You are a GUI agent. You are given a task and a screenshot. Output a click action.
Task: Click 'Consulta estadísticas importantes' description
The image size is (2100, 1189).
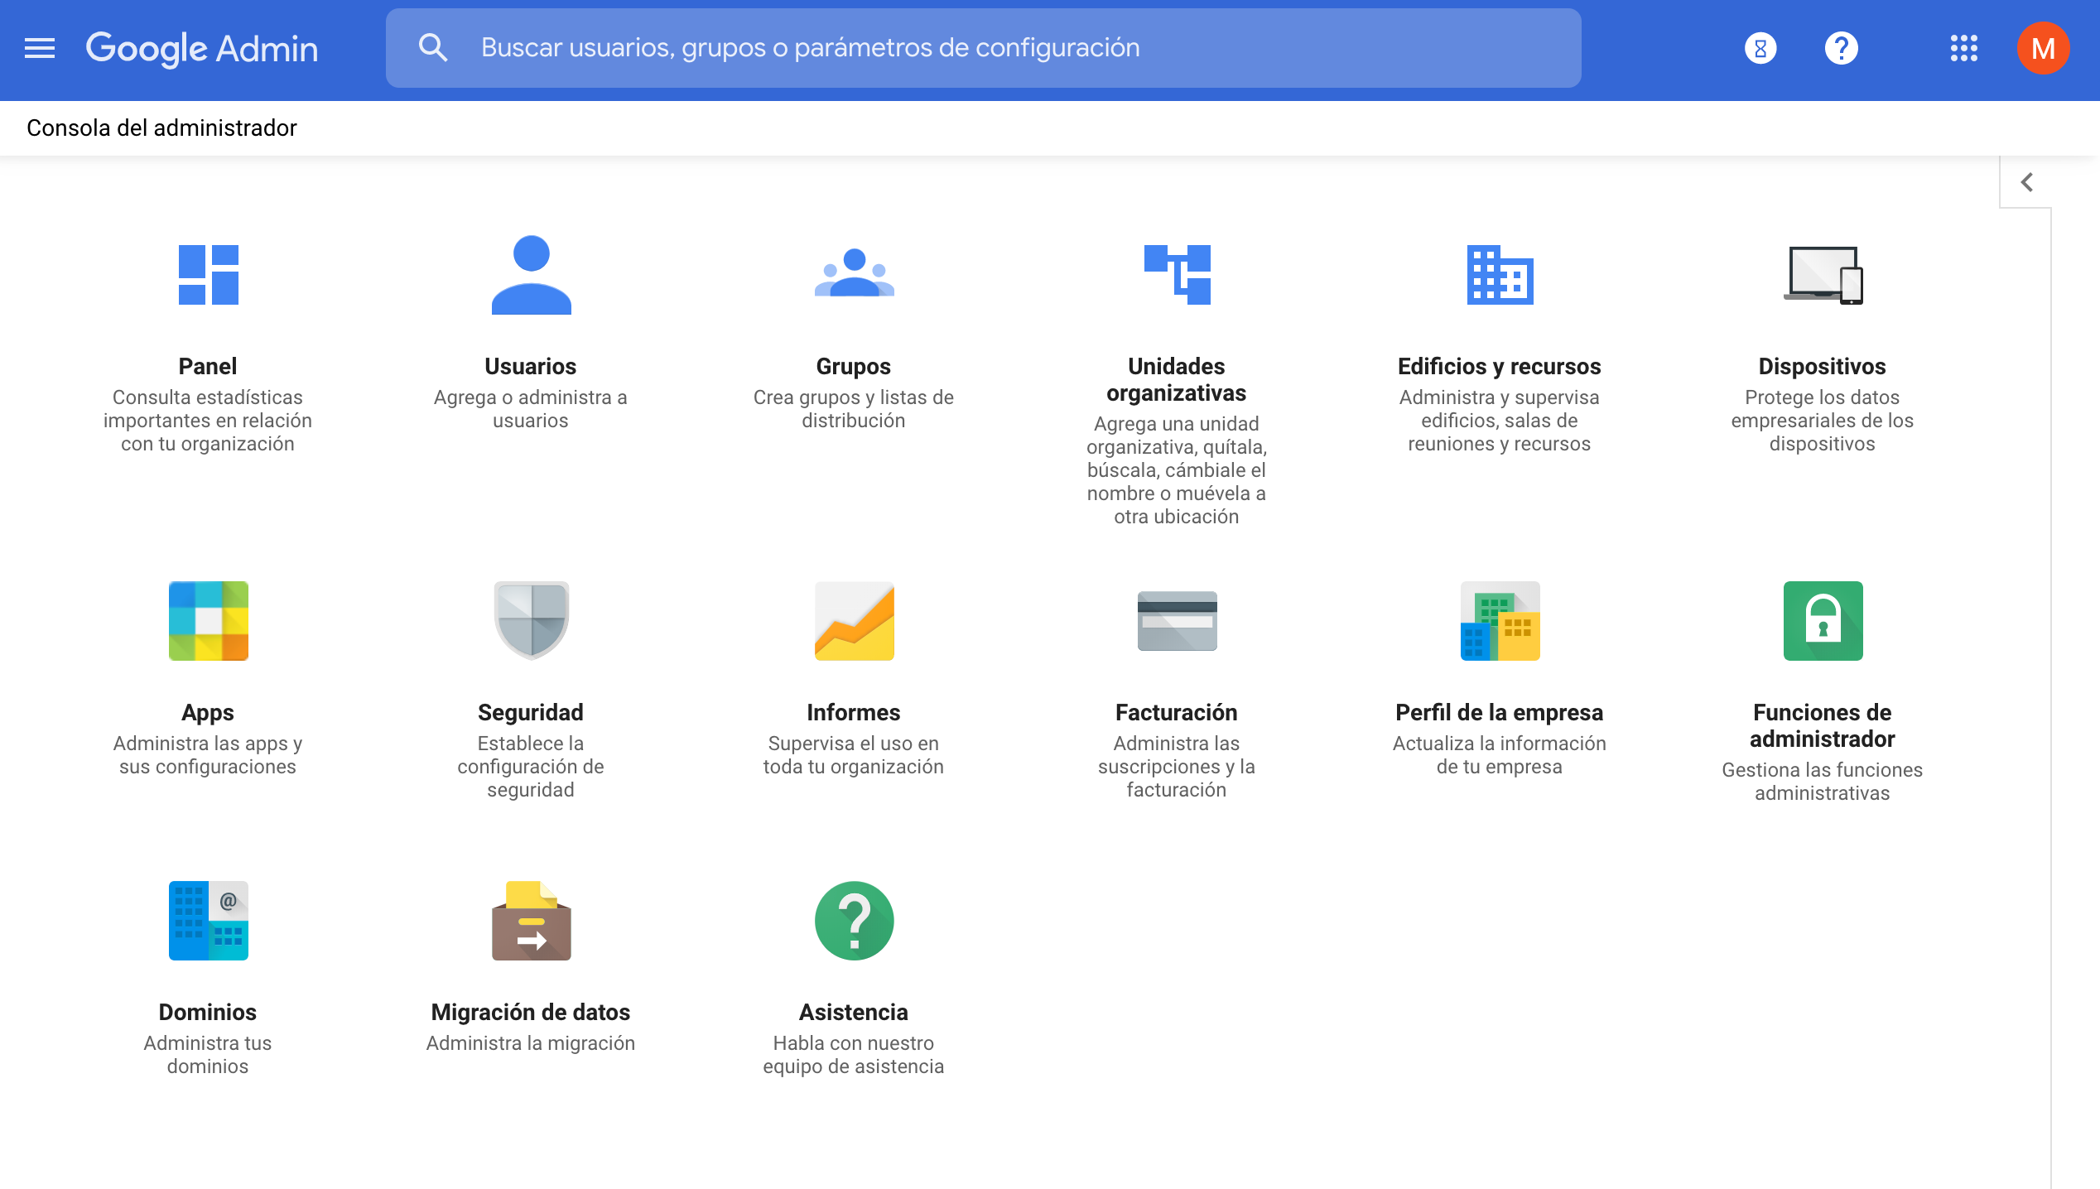208,421
